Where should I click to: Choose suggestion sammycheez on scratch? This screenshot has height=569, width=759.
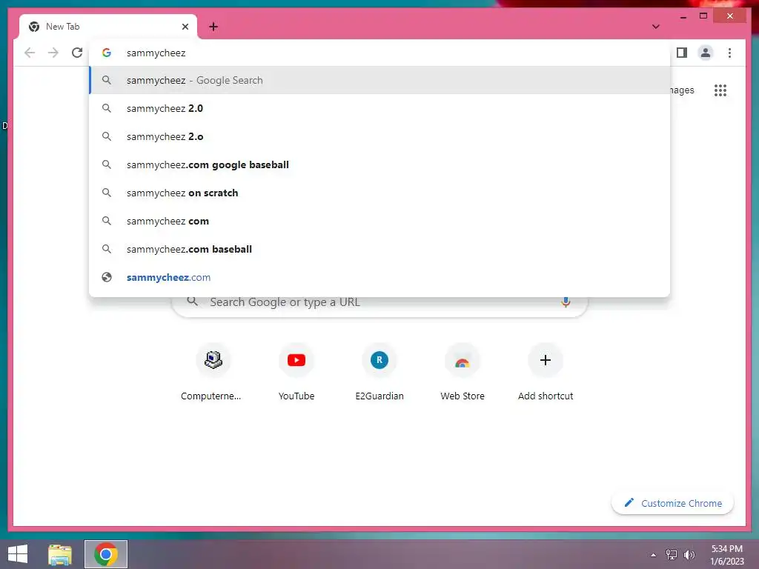point(379,193)
